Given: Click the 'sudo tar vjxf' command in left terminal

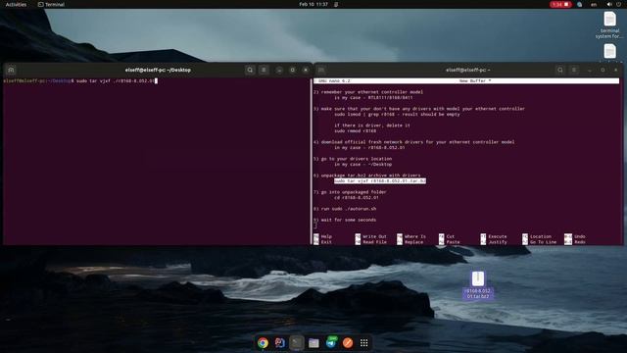Looking at the screenshot, I should [x=115, y=80].
